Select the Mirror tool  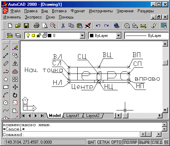point(15,63)
